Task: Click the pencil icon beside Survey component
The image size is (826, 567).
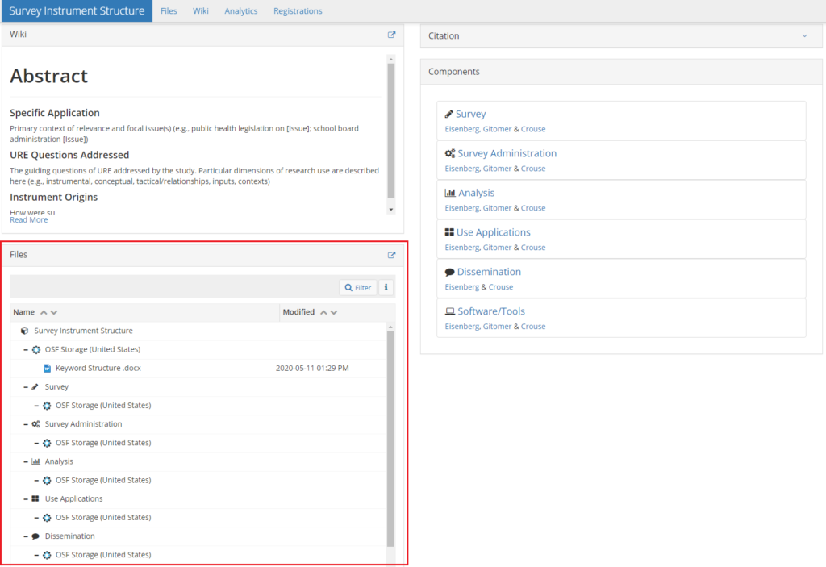Action: (448, 114)
